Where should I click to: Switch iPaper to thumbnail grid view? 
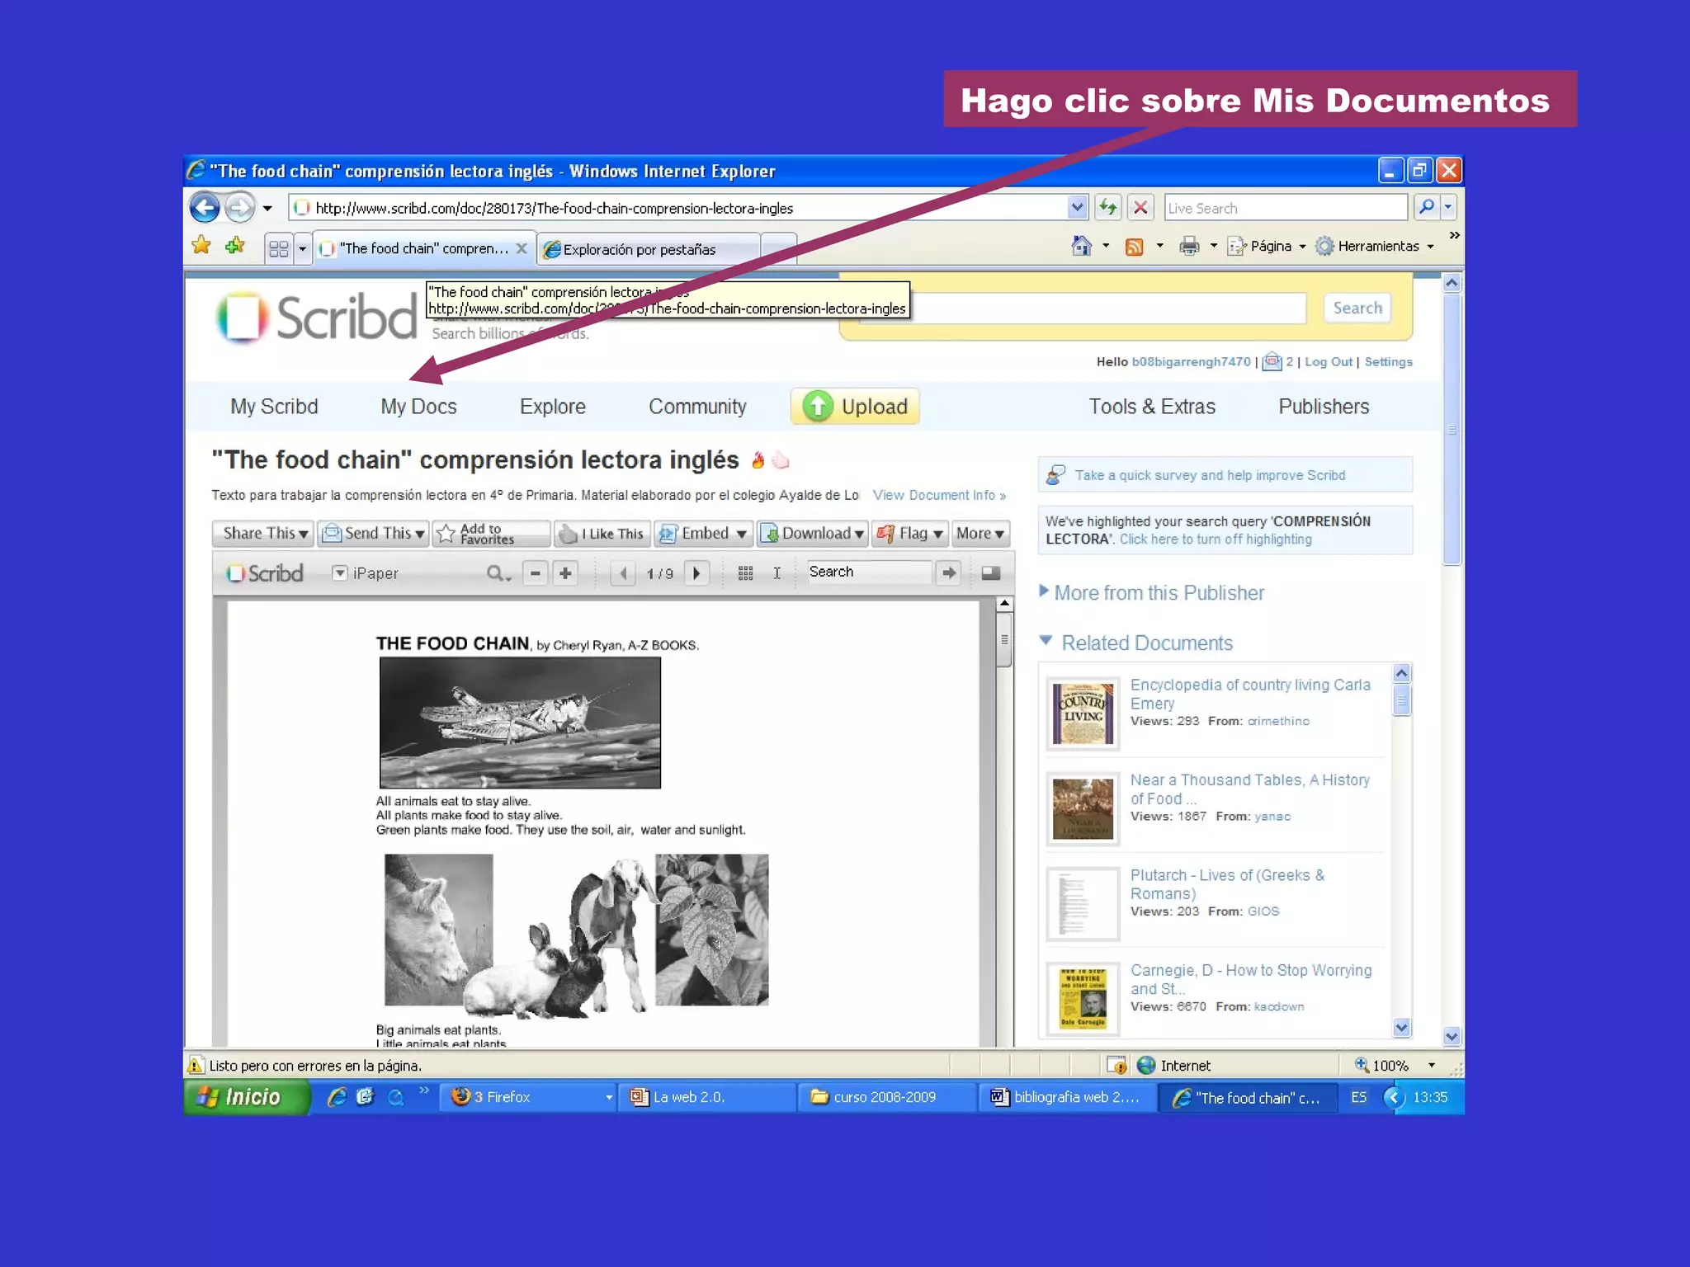745,573
